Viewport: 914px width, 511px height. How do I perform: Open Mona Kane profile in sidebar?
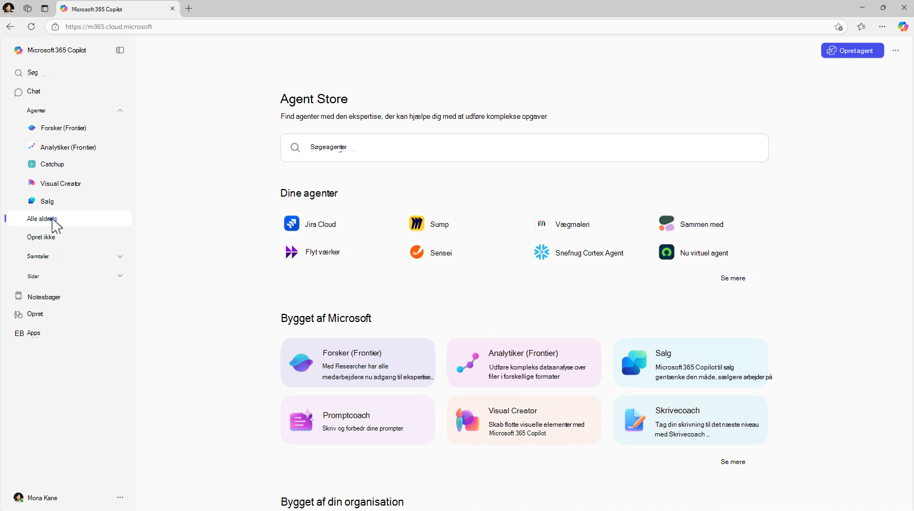(x=36, y=497)
